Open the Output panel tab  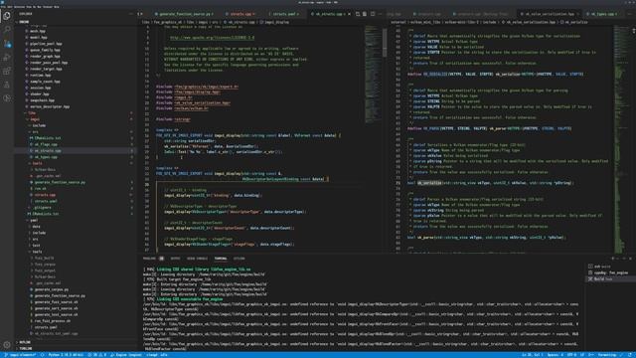[175, 259]
